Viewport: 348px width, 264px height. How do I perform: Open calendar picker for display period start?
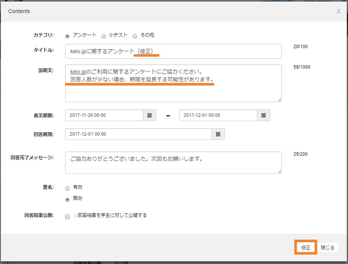point(150,115)
